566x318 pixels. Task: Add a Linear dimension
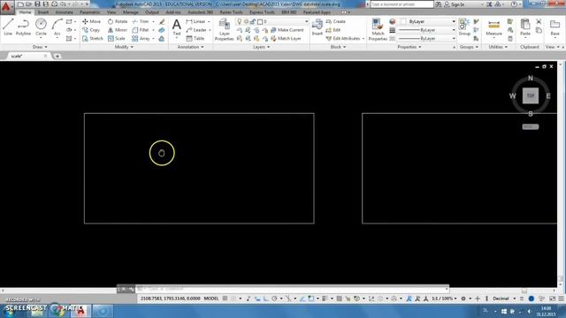pos(195,21)
